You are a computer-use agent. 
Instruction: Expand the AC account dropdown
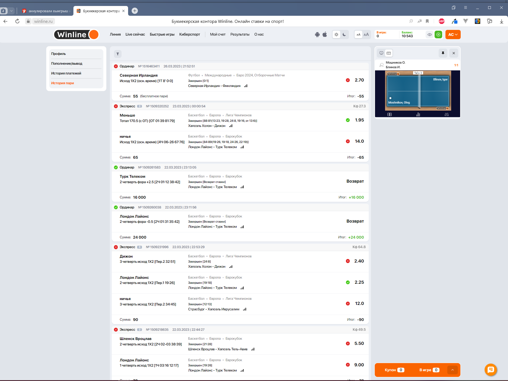[453, 35]
